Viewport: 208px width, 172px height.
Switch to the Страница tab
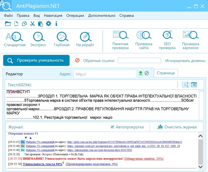[166, 73]
